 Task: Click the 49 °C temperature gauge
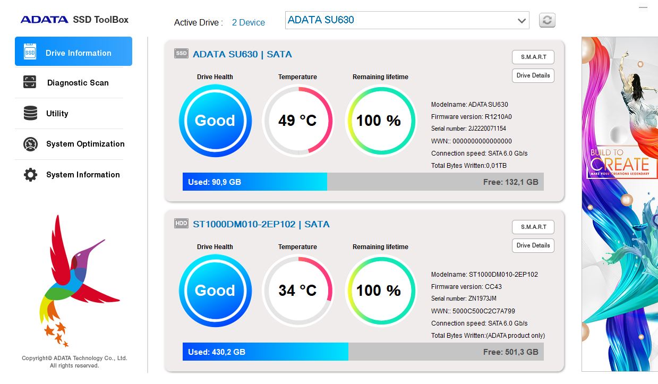click(x=297, y=121)
